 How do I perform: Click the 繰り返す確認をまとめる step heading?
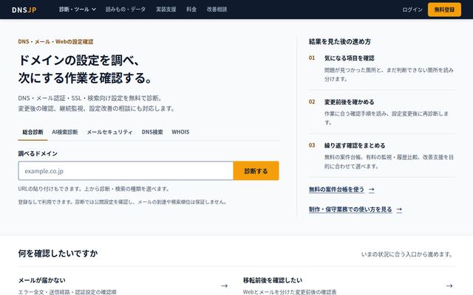355,146
